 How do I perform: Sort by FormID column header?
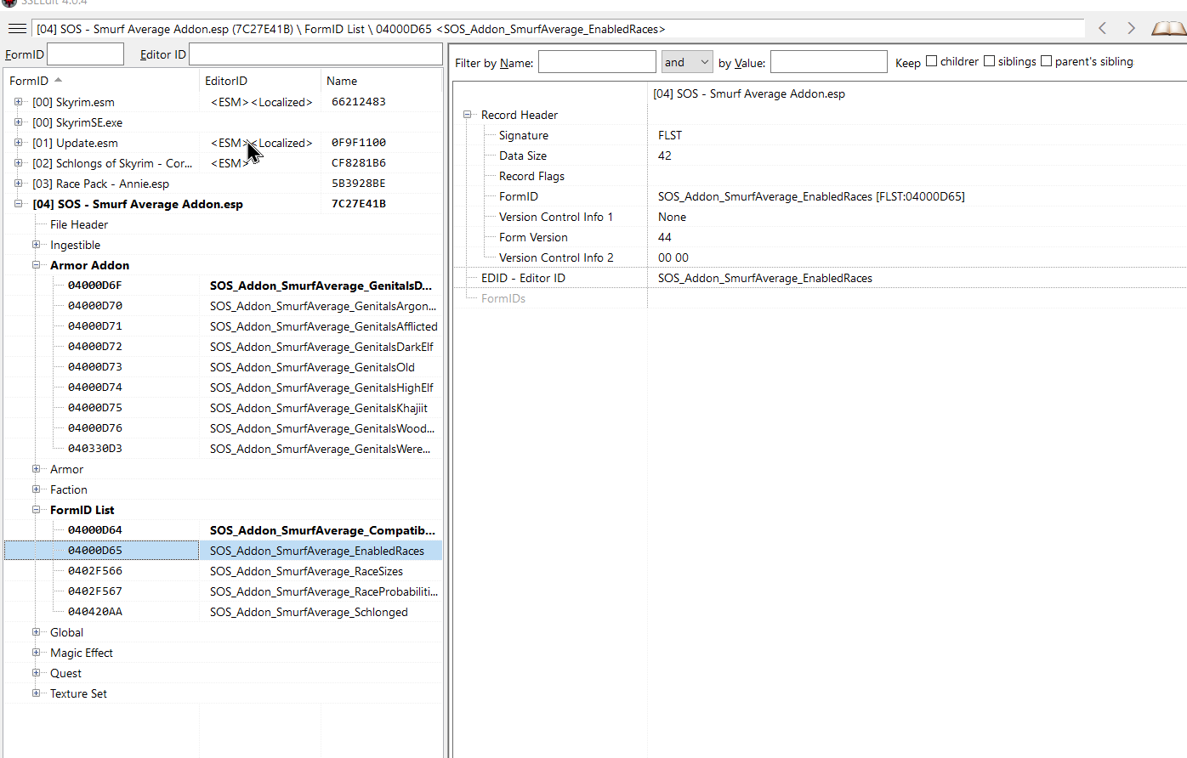(x=101, y=81)
